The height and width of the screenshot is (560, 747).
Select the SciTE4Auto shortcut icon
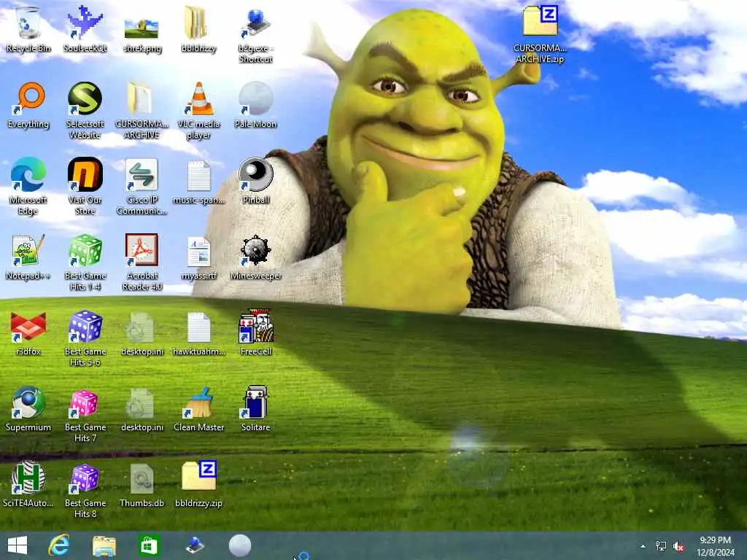coord(28,484)
